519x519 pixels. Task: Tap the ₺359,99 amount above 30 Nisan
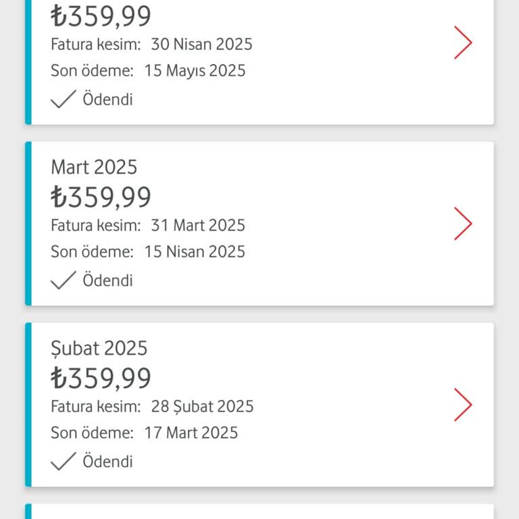pos(101,16)
